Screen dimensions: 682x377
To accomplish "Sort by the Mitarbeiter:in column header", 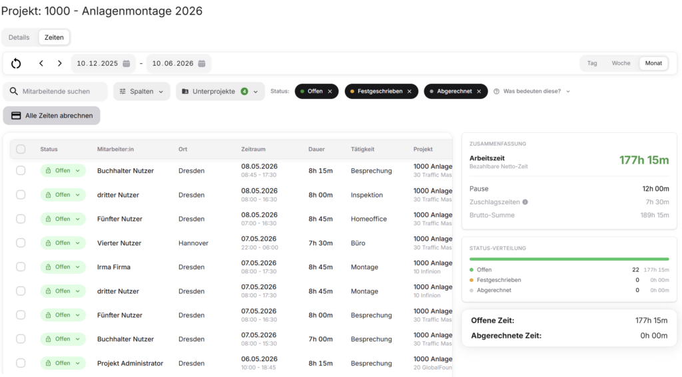I will [115, 149].
